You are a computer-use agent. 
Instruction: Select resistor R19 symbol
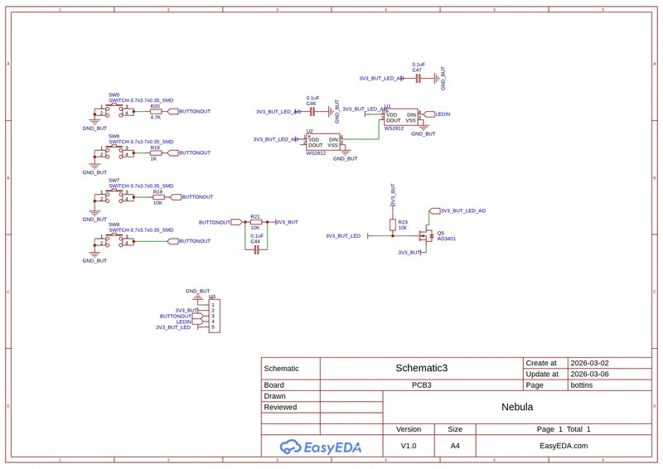156,153
